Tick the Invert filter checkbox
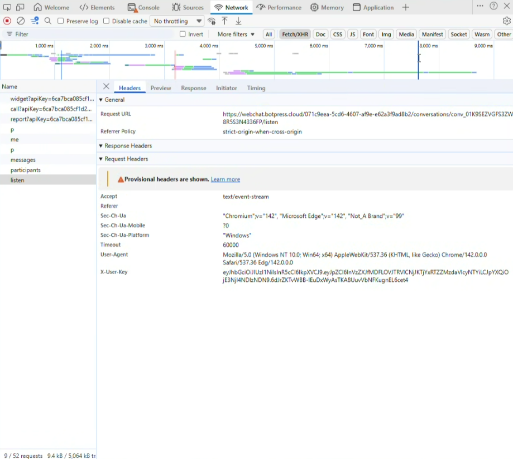513x459 pixels. pyautogui.click(x=183, y=35)
